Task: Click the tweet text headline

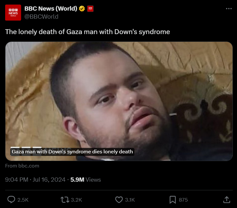Action: 87,32
